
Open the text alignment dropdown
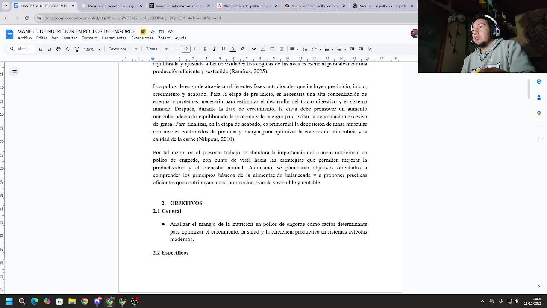point(294,49)
